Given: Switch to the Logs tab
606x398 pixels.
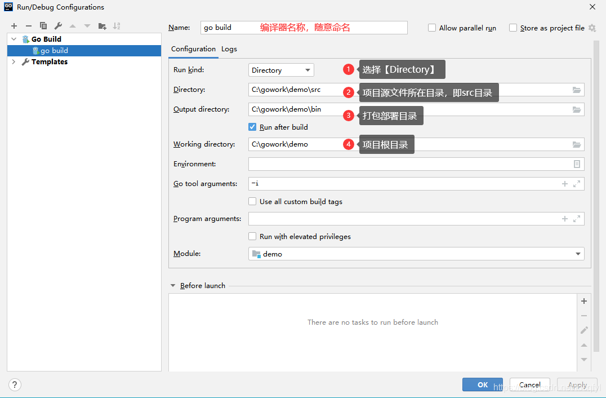Looking at the screenshot, I should click(229, 49).
